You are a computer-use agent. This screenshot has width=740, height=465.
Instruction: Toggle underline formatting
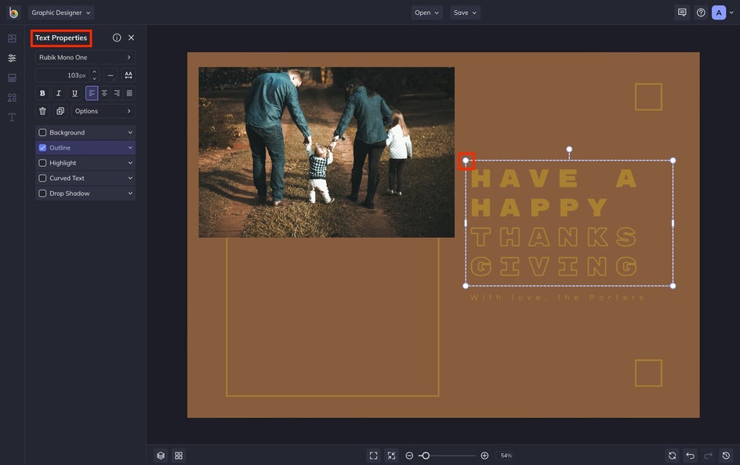pos(74,93)
